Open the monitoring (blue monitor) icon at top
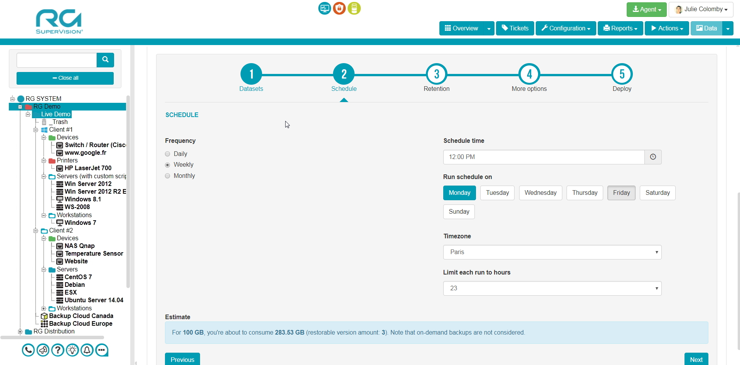 coord(324,8)
